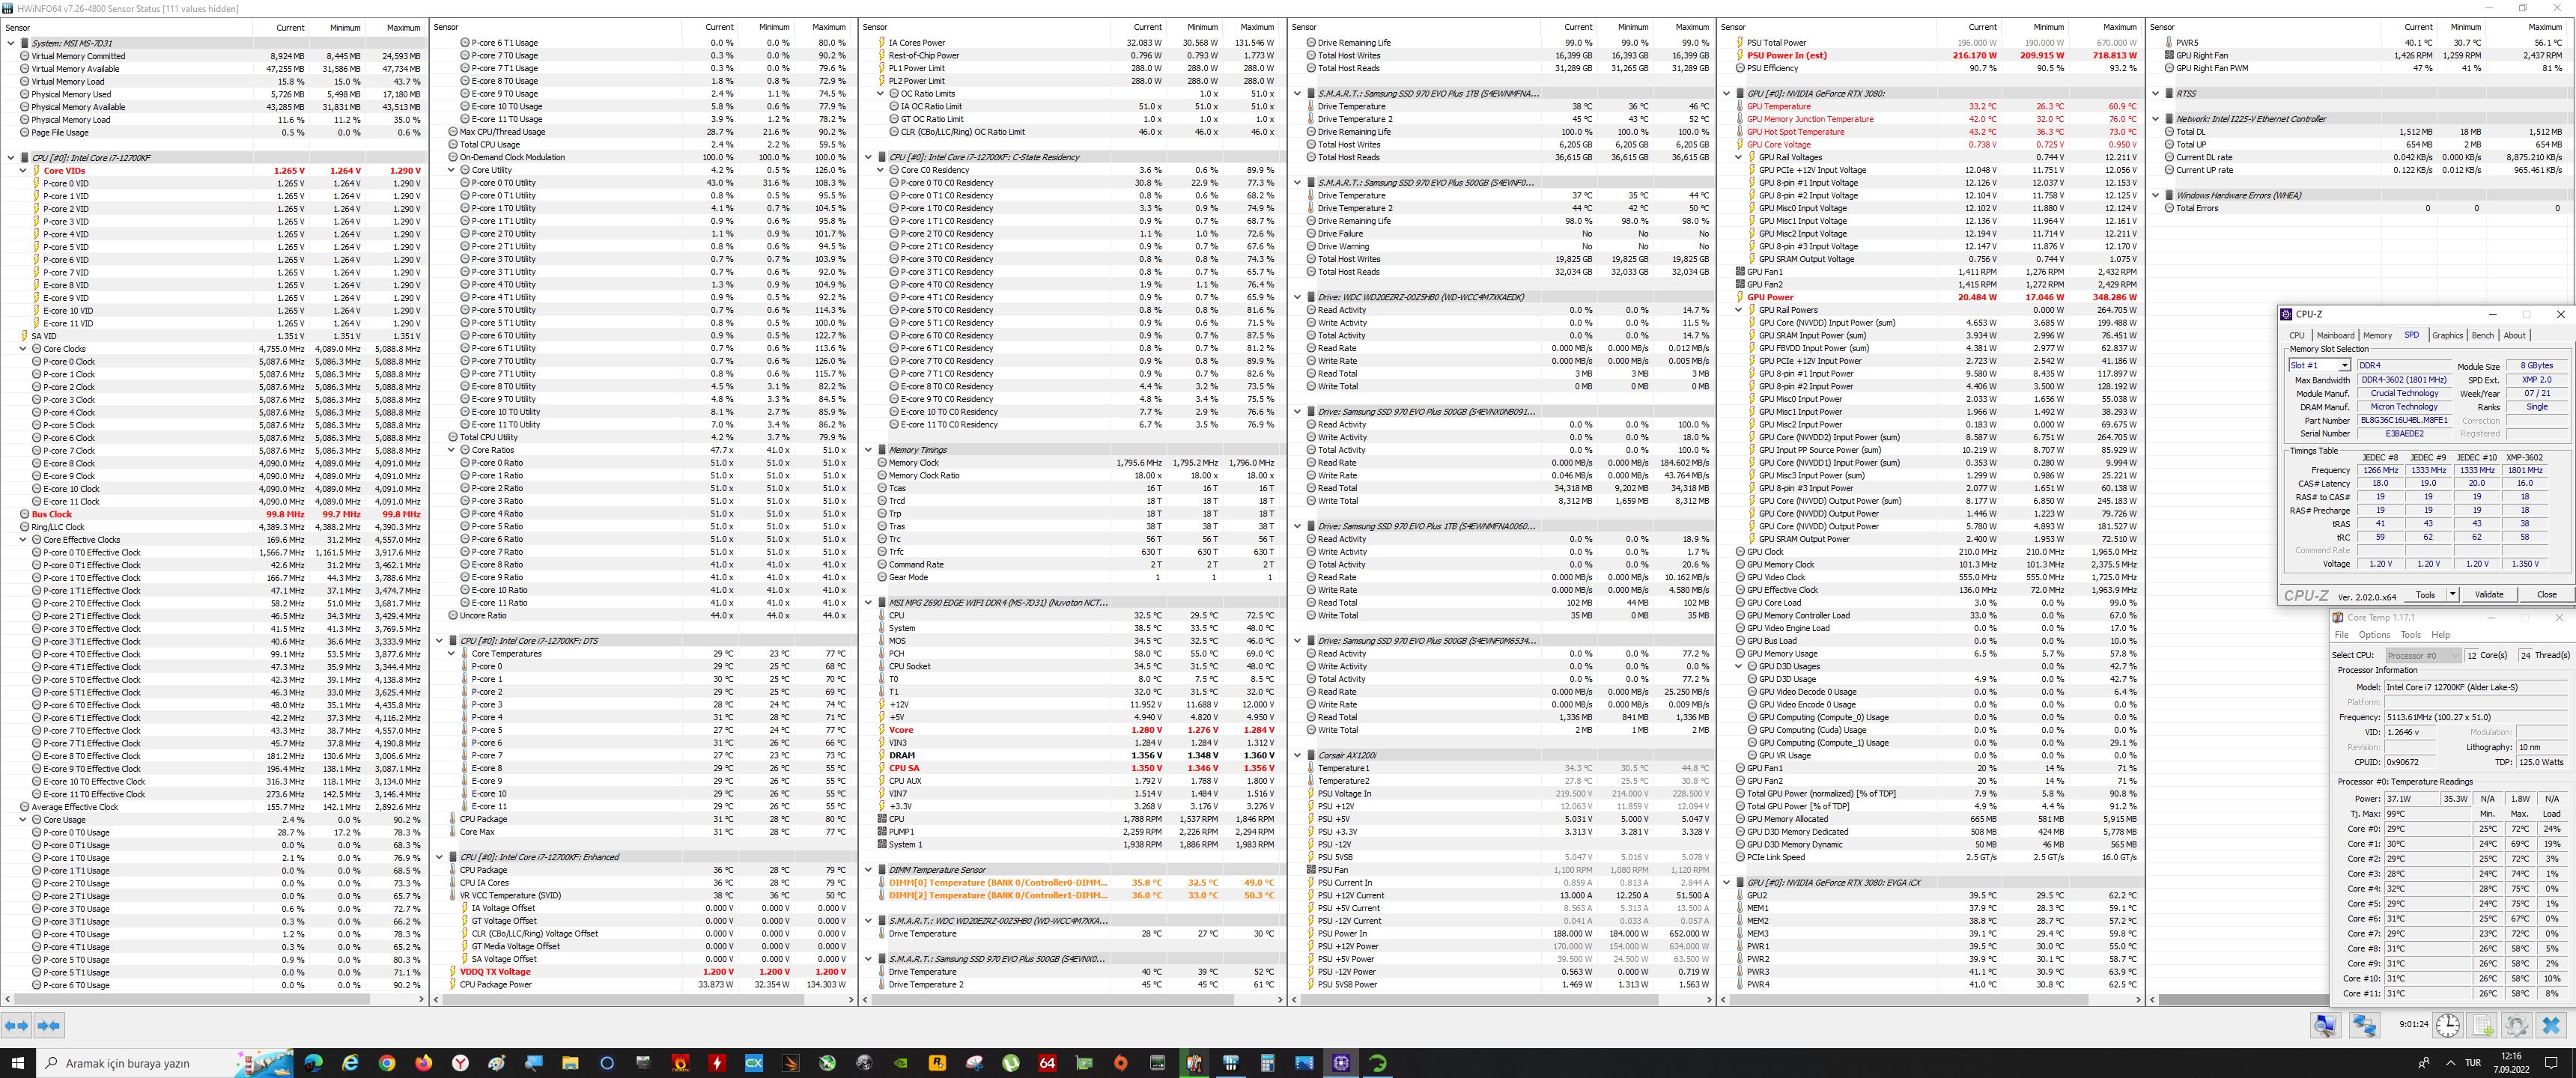The height and width of the screenshot is (1078, 2576).
Task: Launch Firefox from the taskbar
Action: pos(423,1063)
